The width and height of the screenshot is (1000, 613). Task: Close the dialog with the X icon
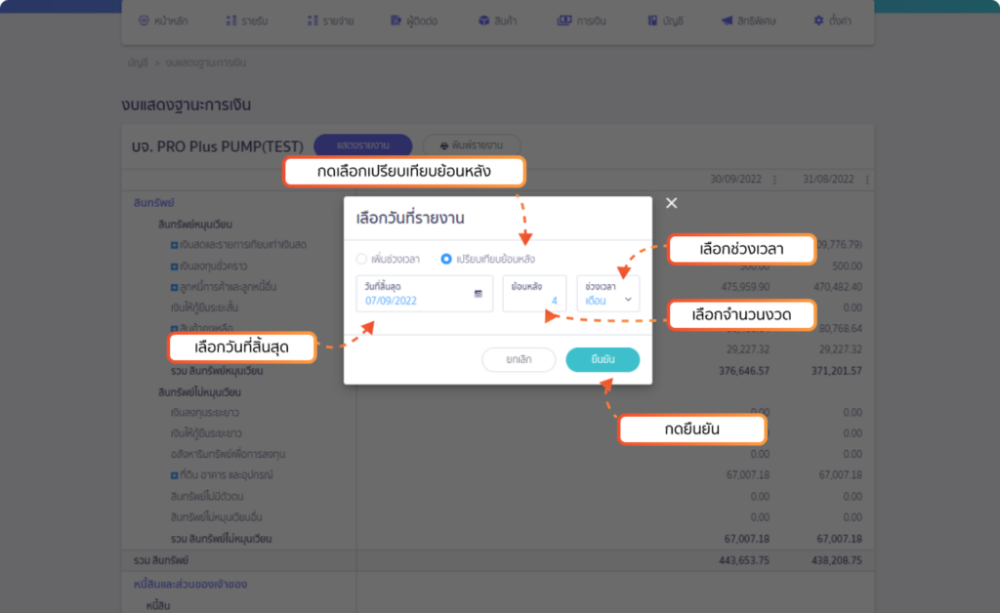671,203
